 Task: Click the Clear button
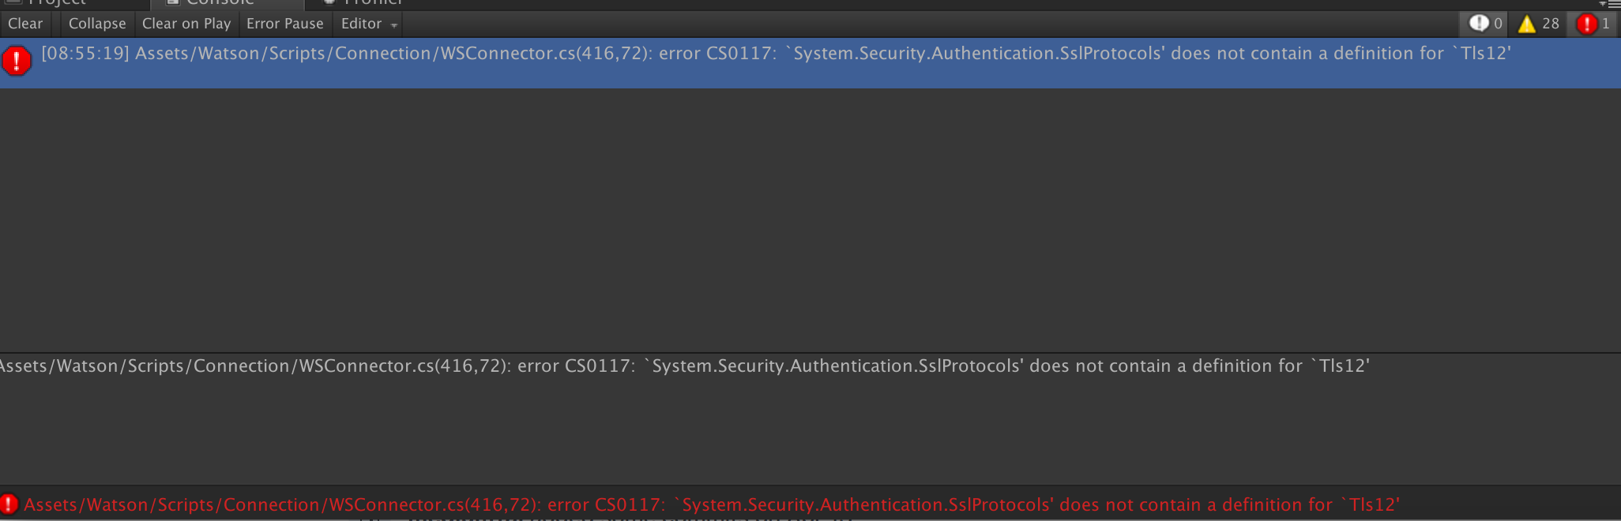25,24
